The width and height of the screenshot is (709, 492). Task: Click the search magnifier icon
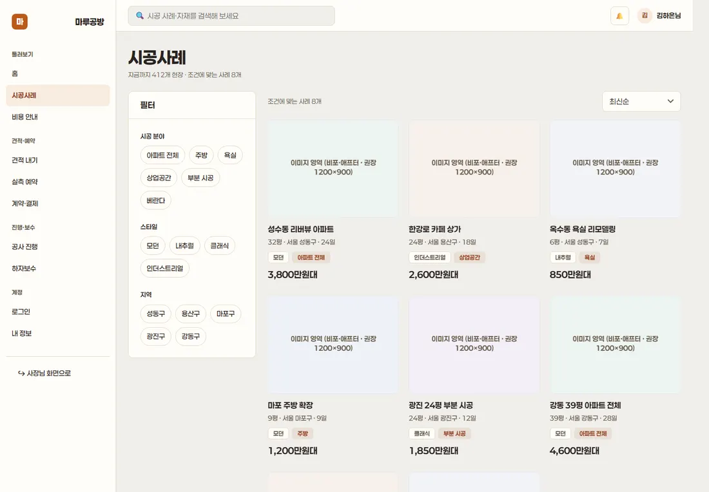[x=140, y=16]
